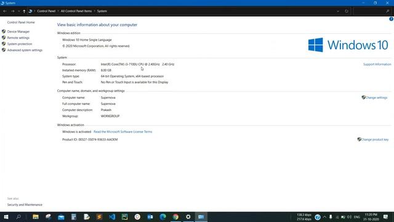Viewport: 394px width, 222px height.
Task: Open Google Chrome from taskbar
Action: (175, 216)
